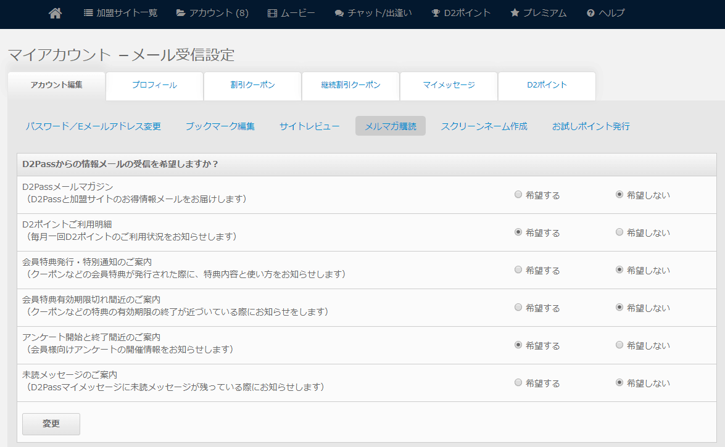
Task: Click the 変更 submit button
Action: click(51, 424)
